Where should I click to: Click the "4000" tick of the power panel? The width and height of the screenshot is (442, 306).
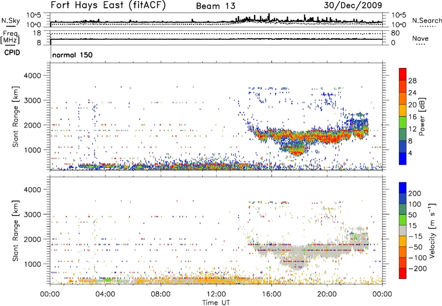pos(32,76)
